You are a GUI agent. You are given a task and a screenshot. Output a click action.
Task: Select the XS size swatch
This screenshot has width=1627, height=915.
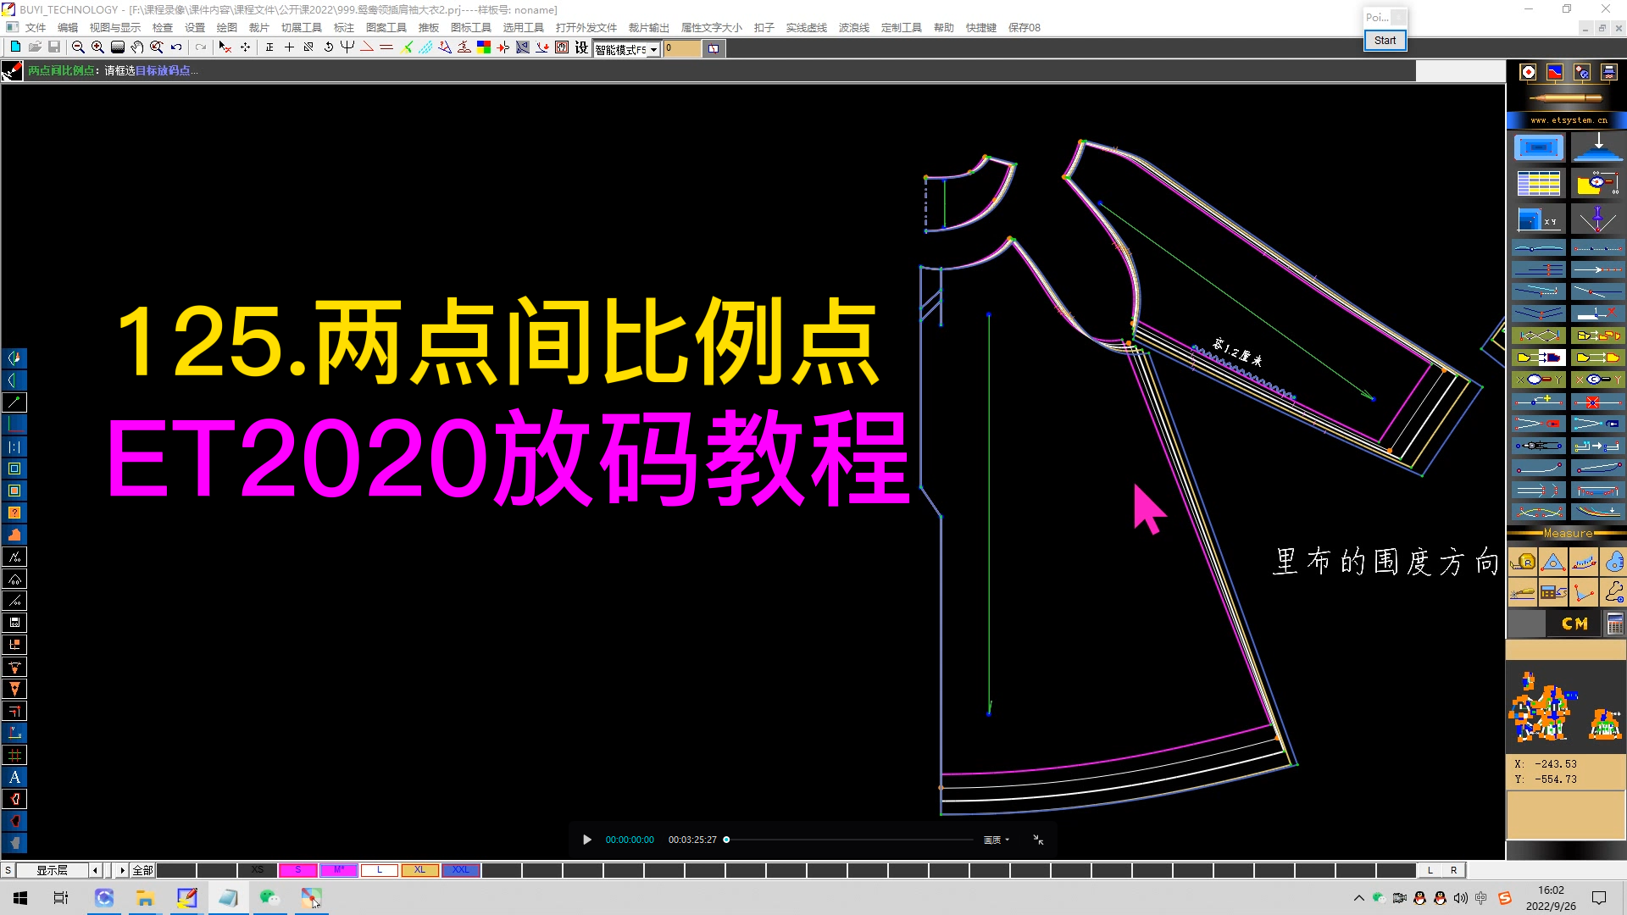(258, 870)
